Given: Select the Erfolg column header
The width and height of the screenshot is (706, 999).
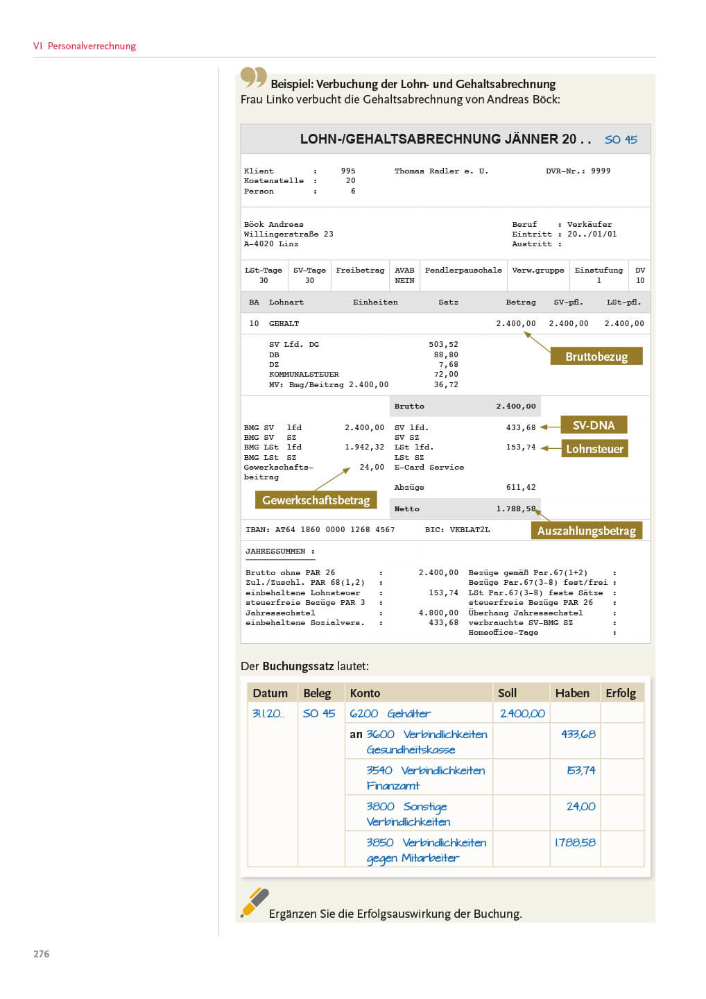Looking at the screenshot, I should coord(620,693).
